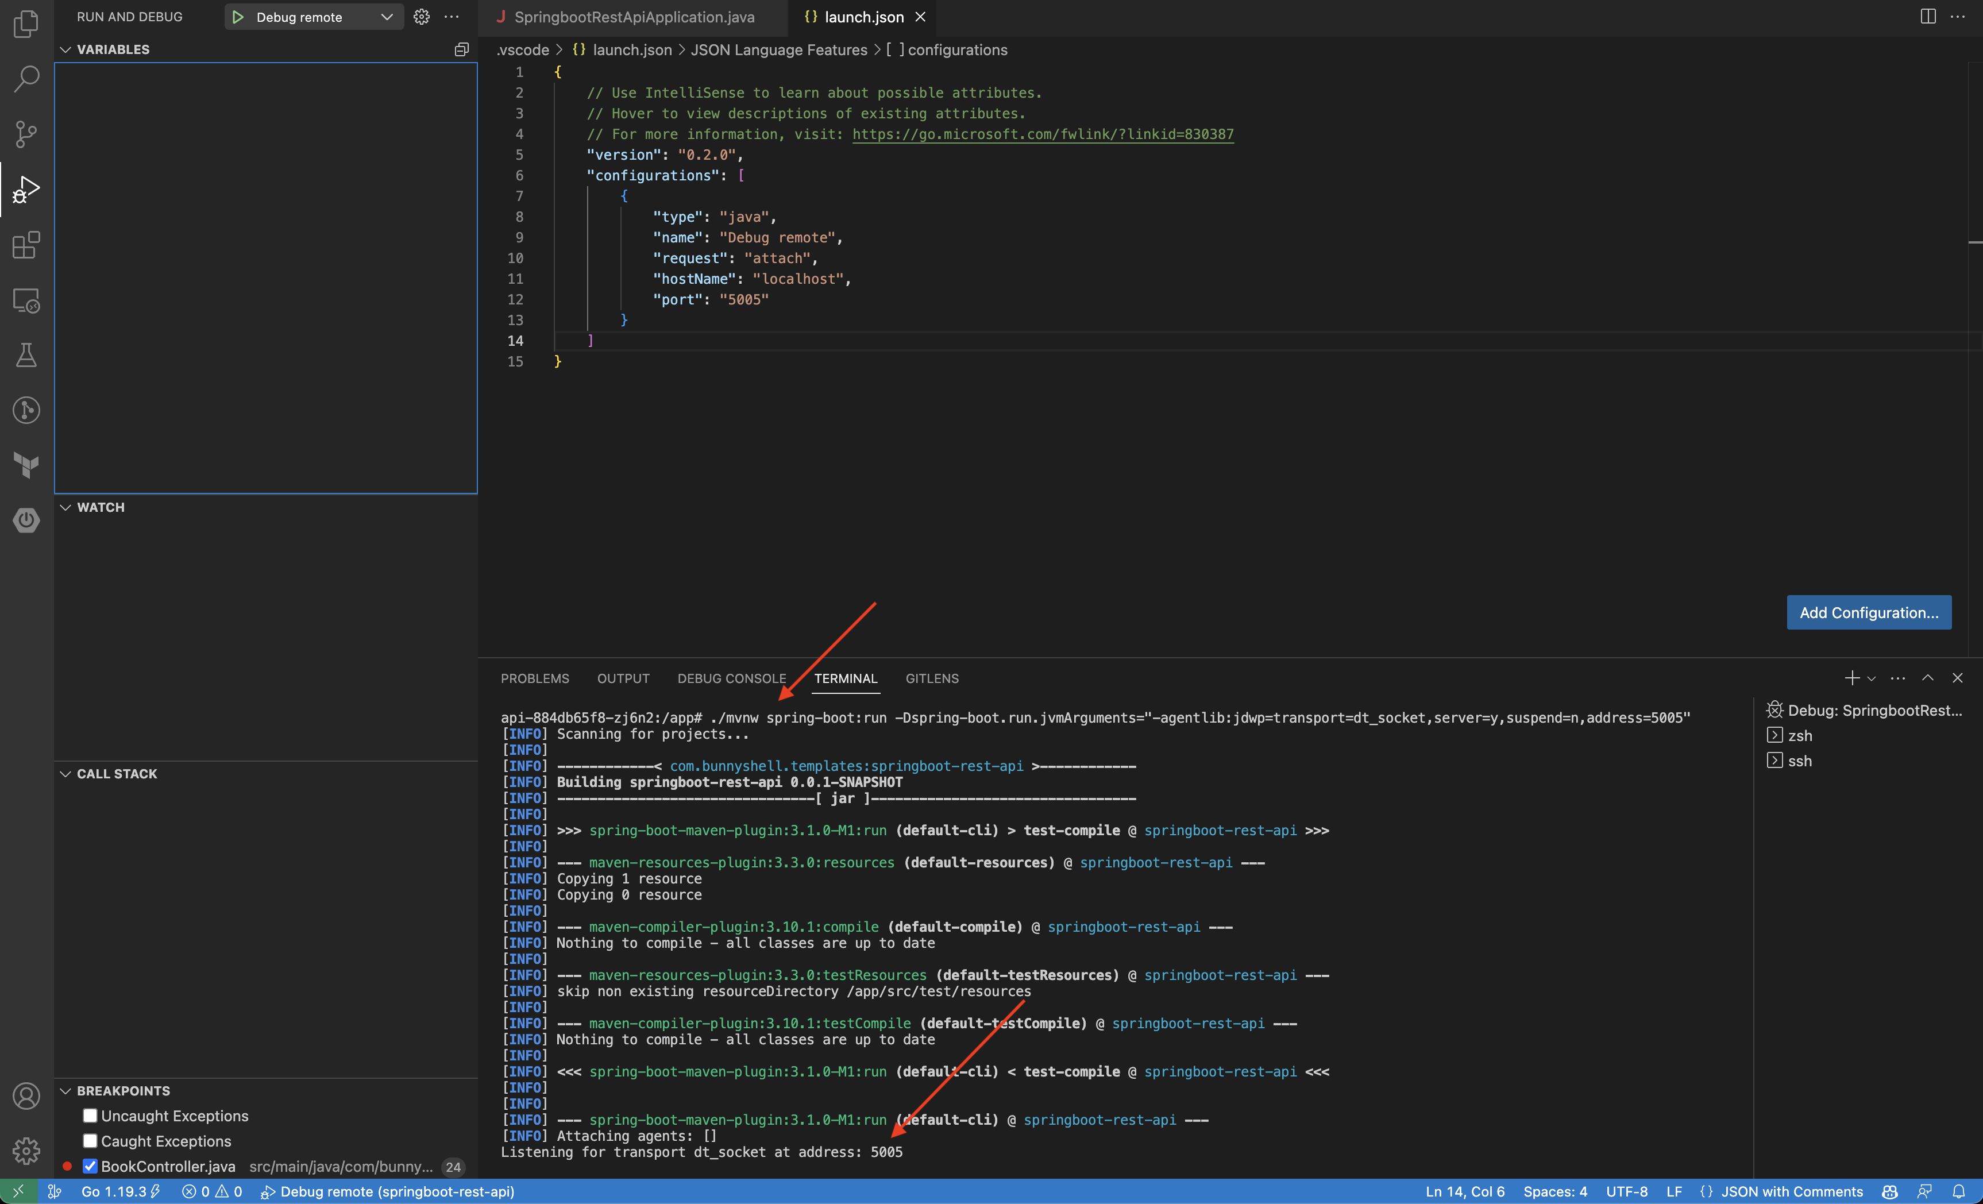Image resolution: width=1983 pixels, height=1204 pixels.
Task: Collapse all in Variables panel icon
Action: pos(461,49)
